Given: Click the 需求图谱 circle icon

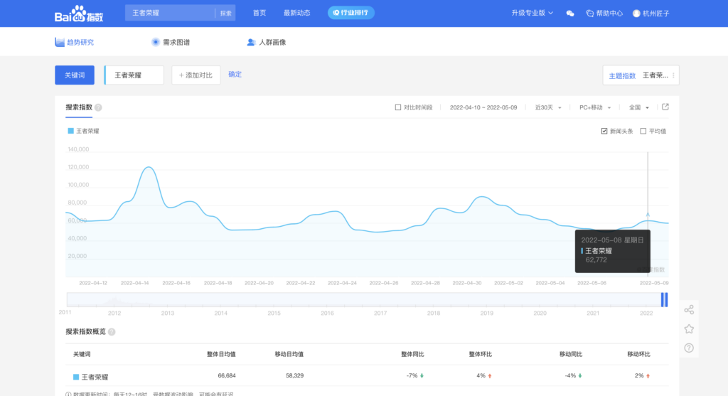Looking at the screenshot, I should coord(156,42).
